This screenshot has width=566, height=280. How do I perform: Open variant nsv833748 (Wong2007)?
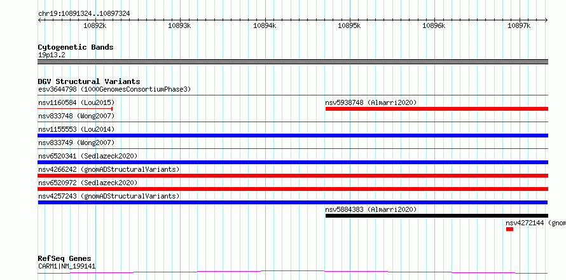tap(76, 116)
